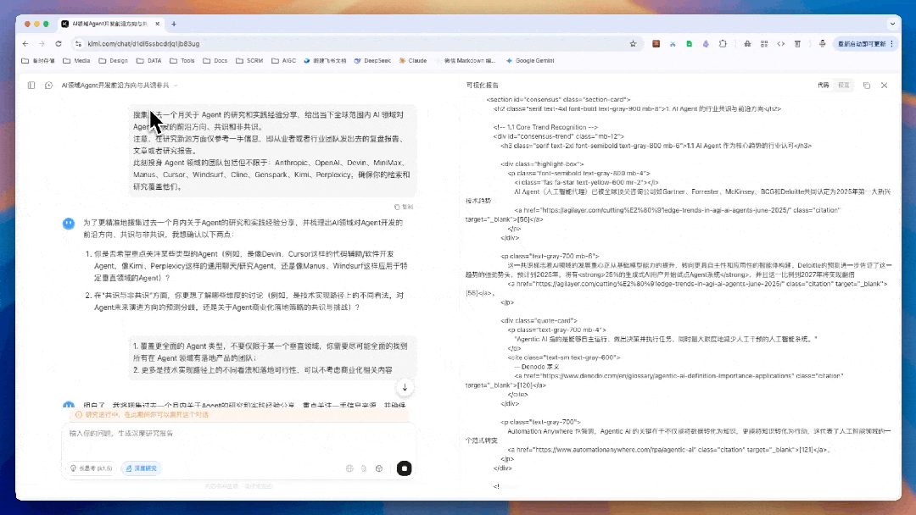Open the Design bookmarks folder

point(114,61)
